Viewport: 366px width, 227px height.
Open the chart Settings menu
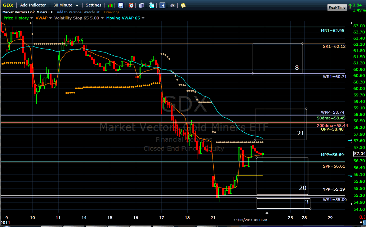[93, 5]
